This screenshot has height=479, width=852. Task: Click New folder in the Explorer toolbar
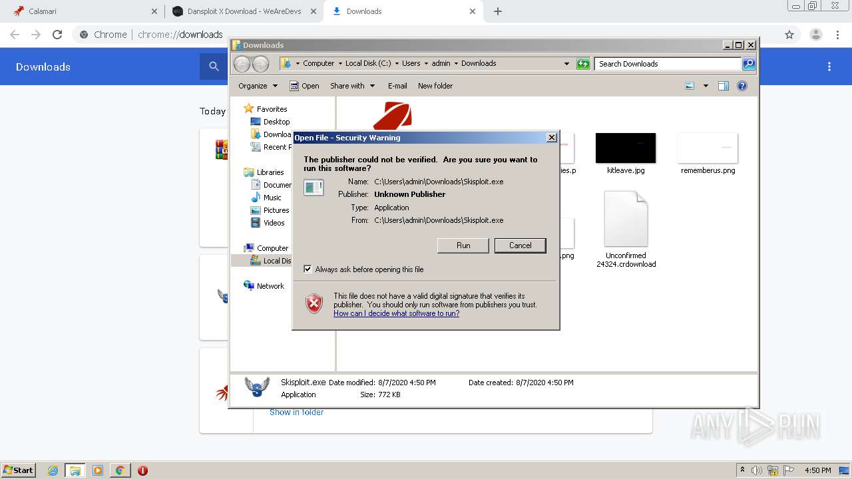coord(435,86)
